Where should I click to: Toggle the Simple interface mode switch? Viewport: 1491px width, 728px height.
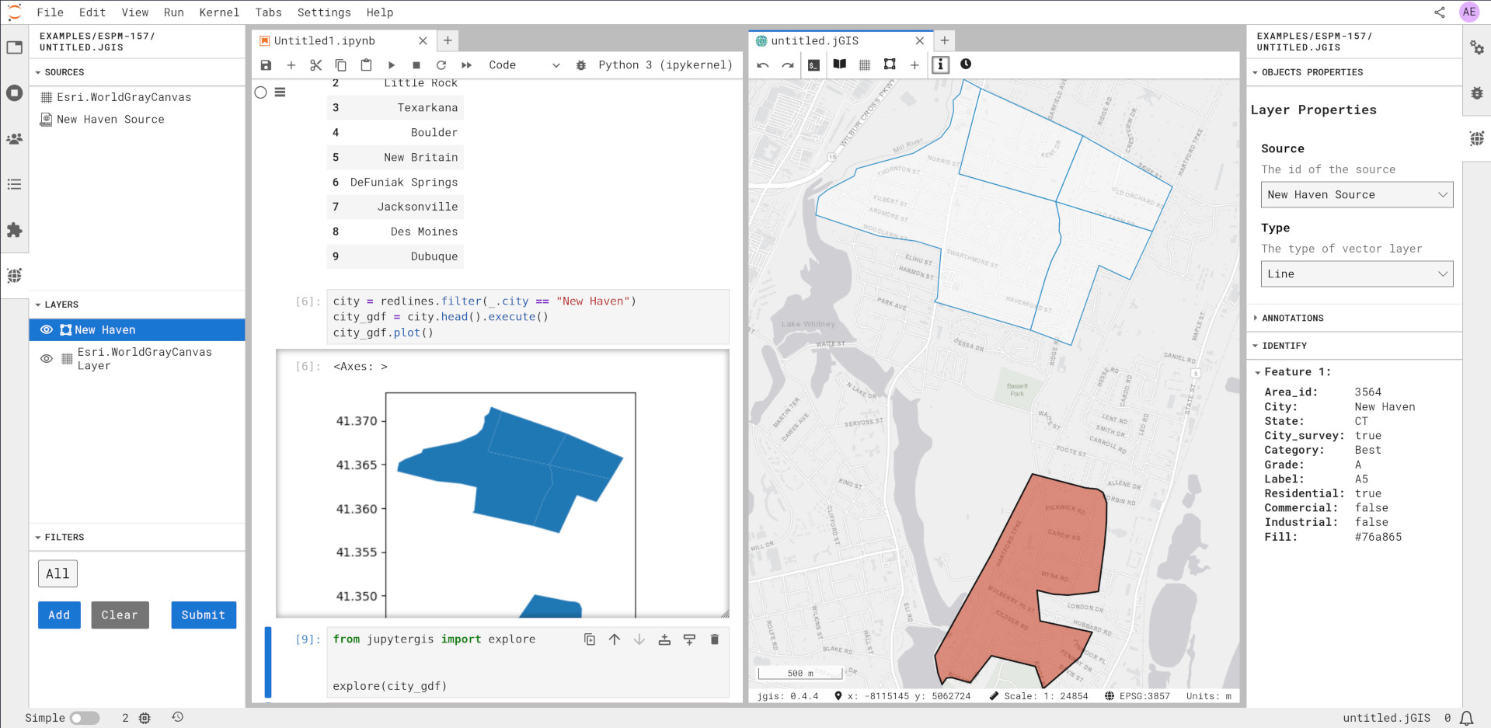coord(85,718)
